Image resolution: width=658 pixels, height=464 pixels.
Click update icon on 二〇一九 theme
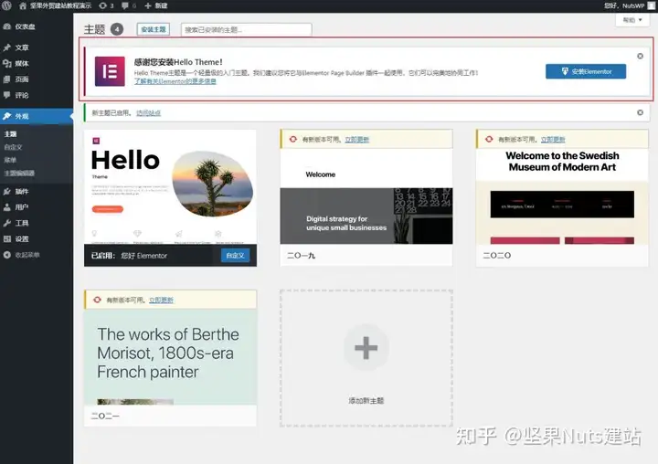point(293,139)
